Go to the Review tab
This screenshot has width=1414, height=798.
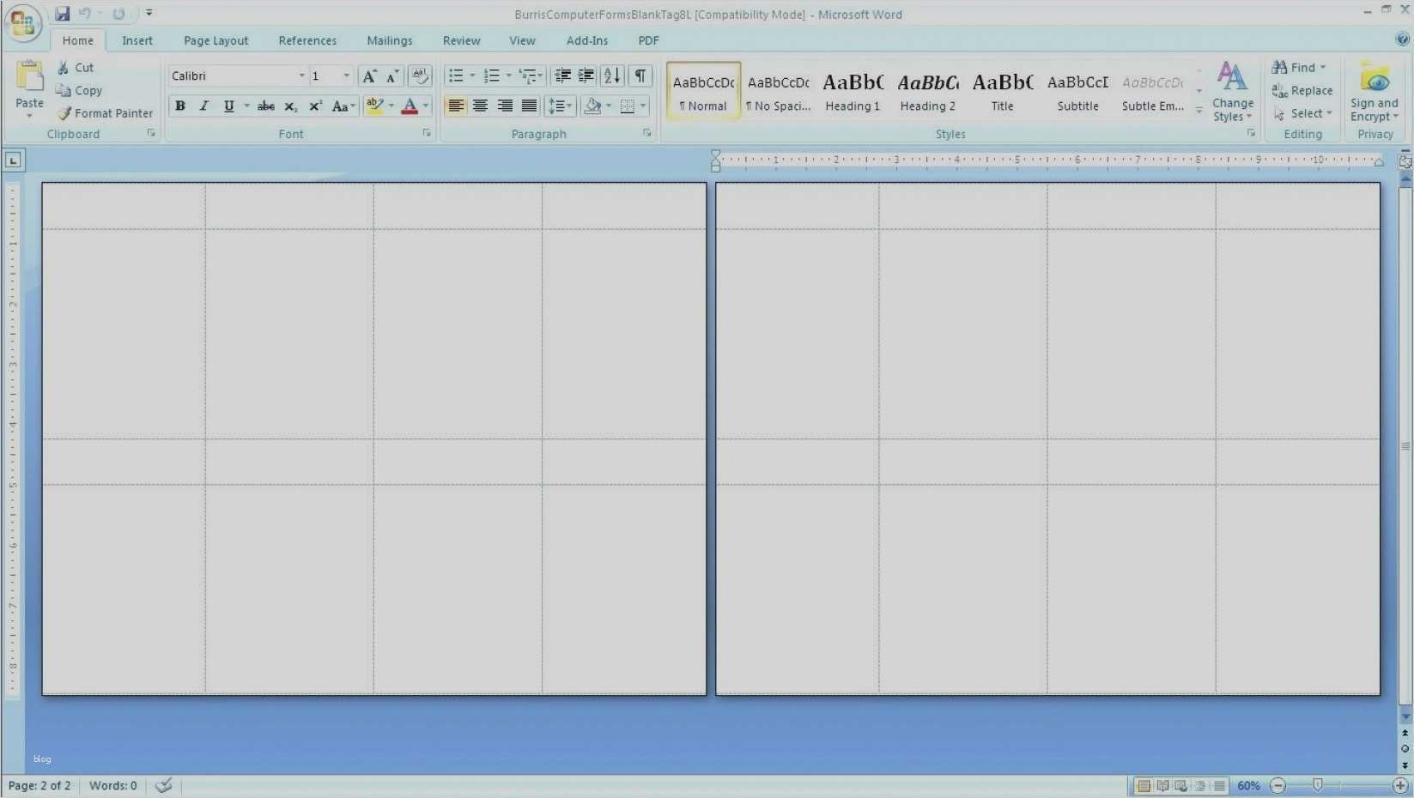click(461, 40)
